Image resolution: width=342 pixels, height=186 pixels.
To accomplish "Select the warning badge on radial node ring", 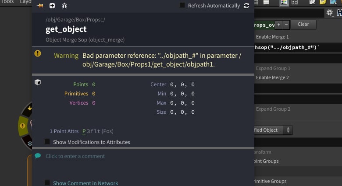I will [22, 126].
